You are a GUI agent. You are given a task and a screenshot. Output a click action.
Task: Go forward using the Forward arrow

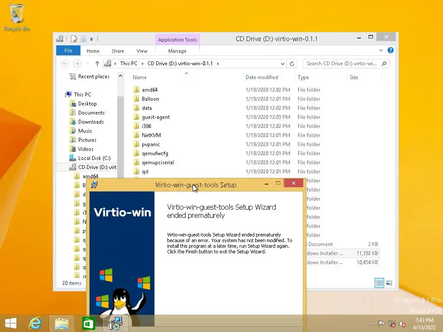click(77, 64)
